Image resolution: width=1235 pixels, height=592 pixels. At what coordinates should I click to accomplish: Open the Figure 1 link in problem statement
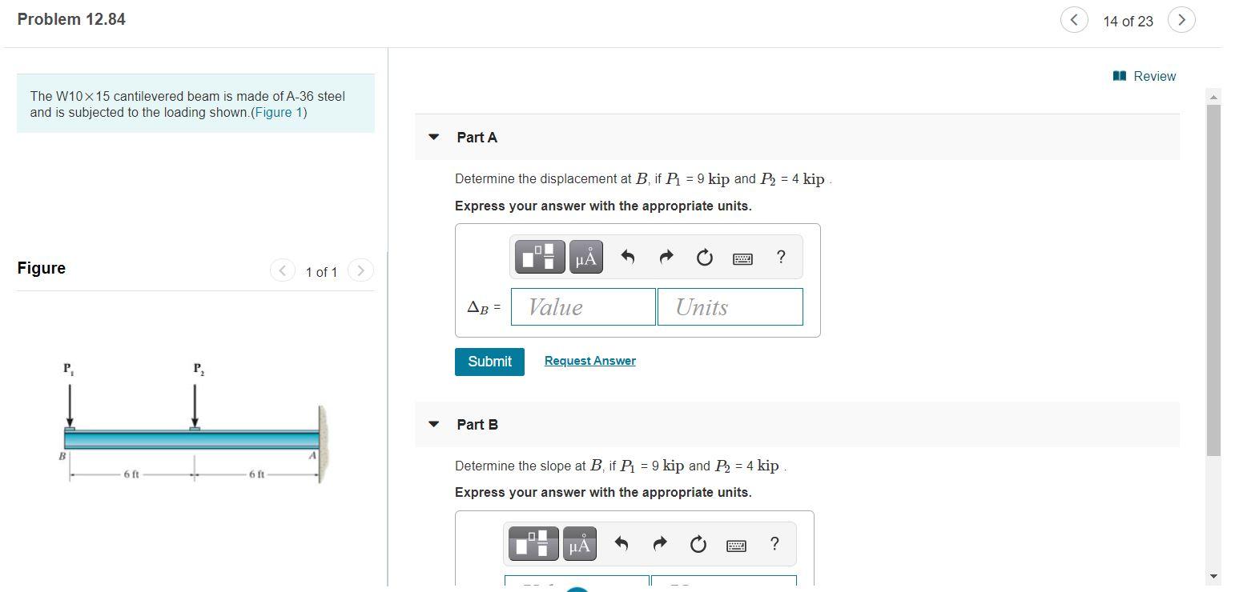[277, 112]
